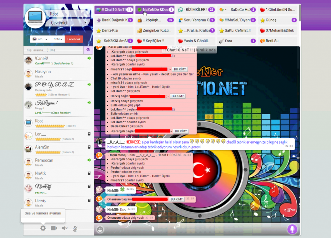This screenshot has width=331, height=238.
Task: Toggle the crossed-out microphone icon
Action: pos(75,228)
